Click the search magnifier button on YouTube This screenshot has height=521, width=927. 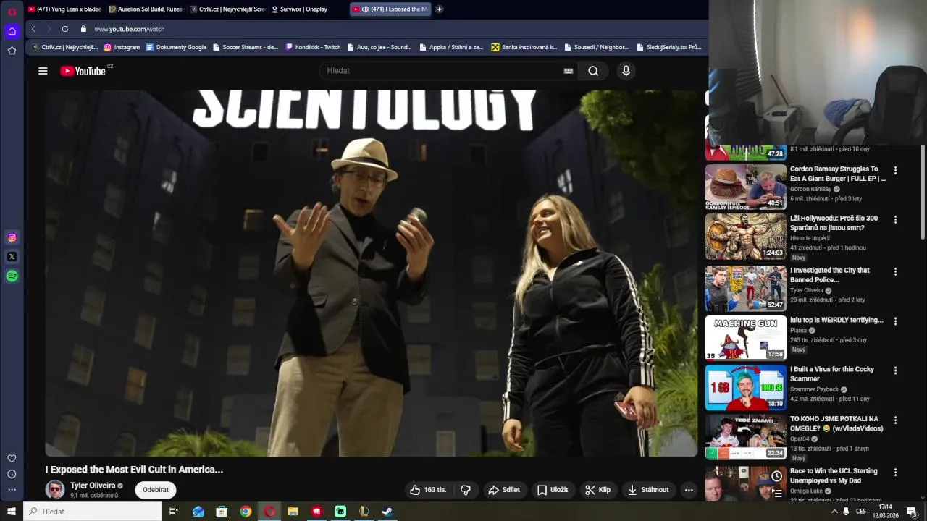(593, 71)
